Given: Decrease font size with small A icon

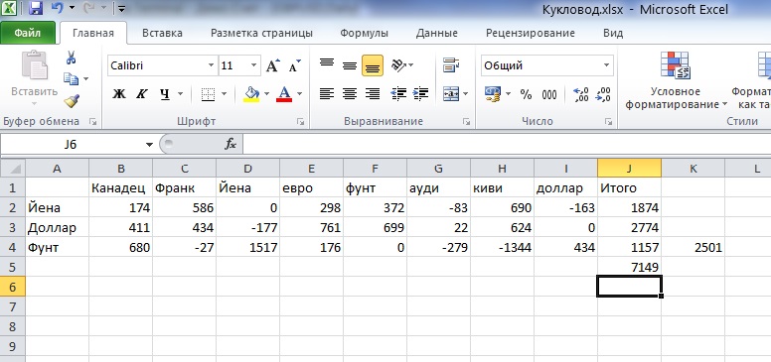Looking at the screenshot, I should 294,65.
